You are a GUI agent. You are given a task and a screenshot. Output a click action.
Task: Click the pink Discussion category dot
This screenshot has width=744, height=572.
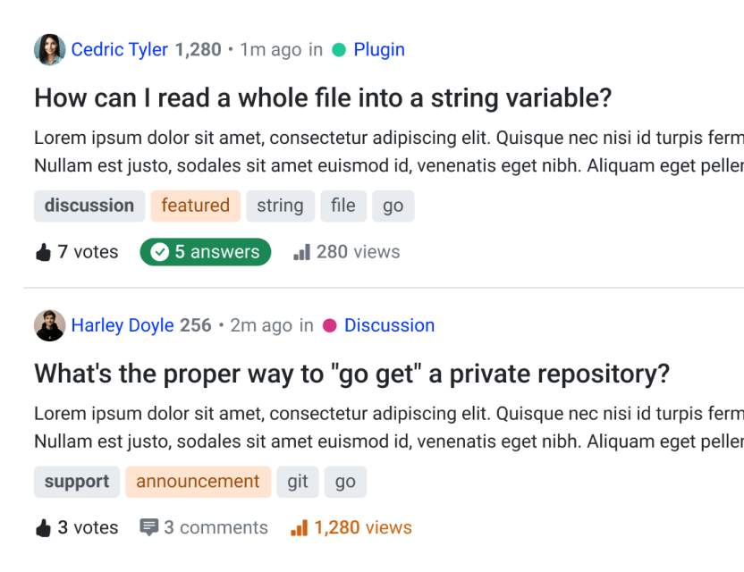(330, 325)
